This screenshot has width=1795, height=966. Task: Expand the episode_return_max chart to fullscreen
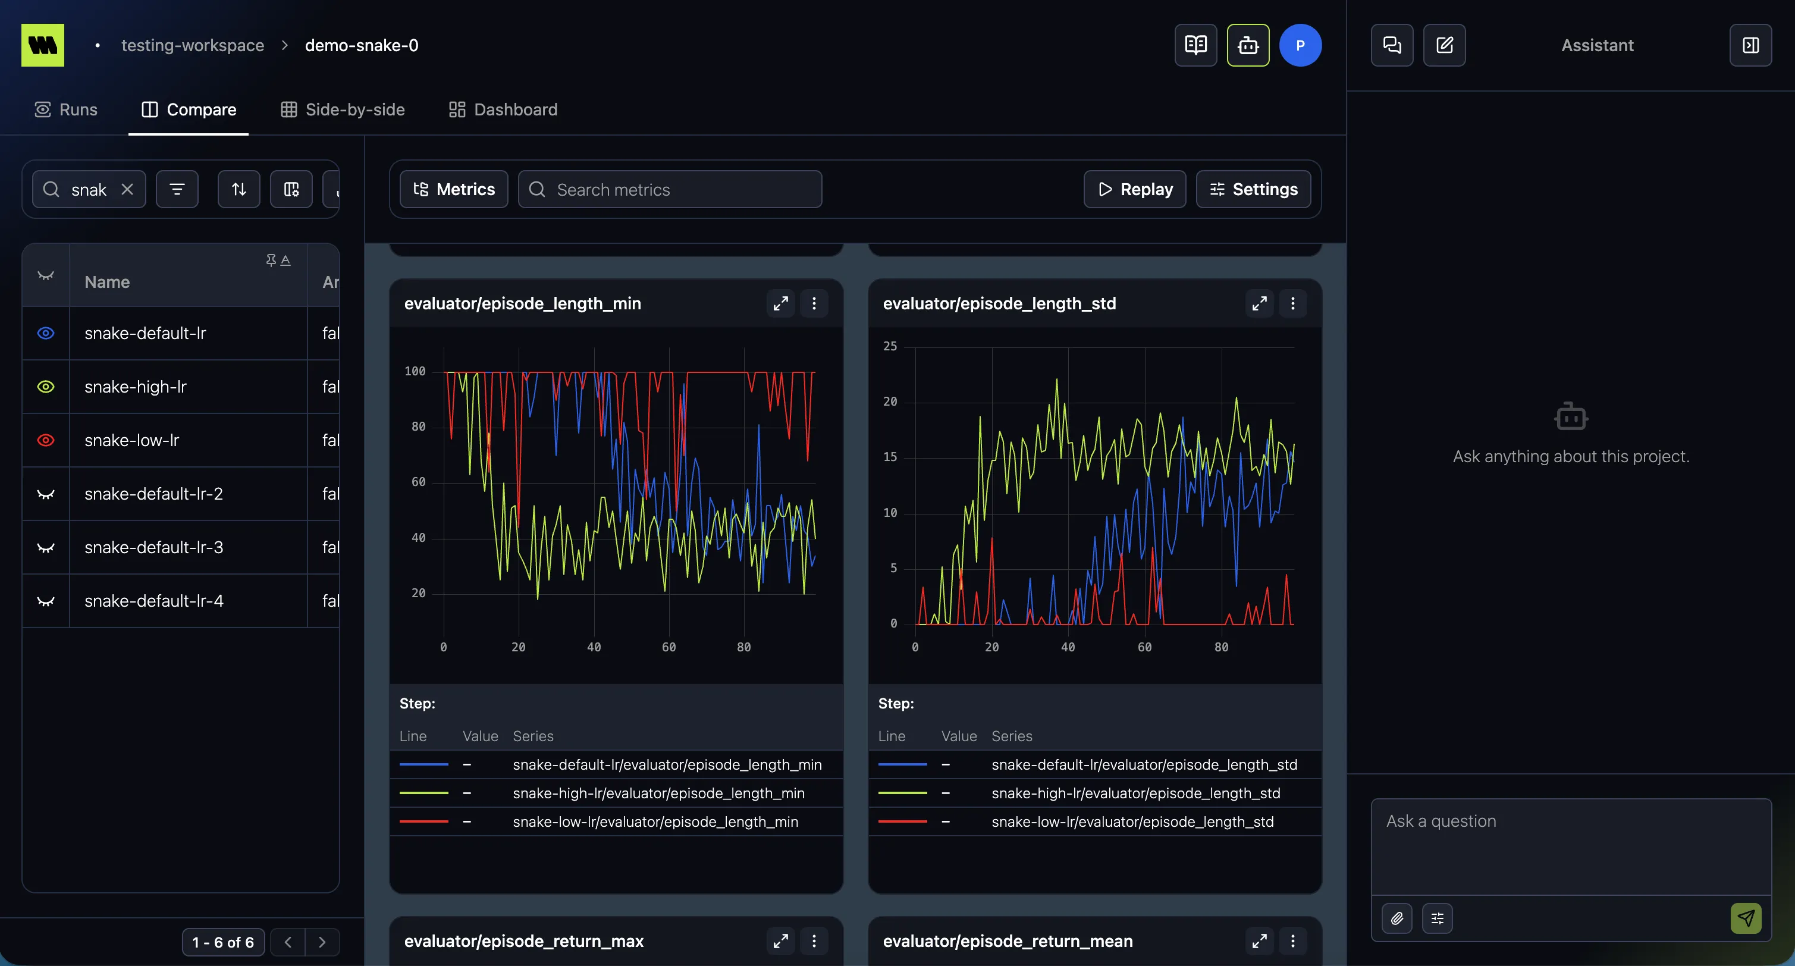pyautogui.click(x=780, y=941)
